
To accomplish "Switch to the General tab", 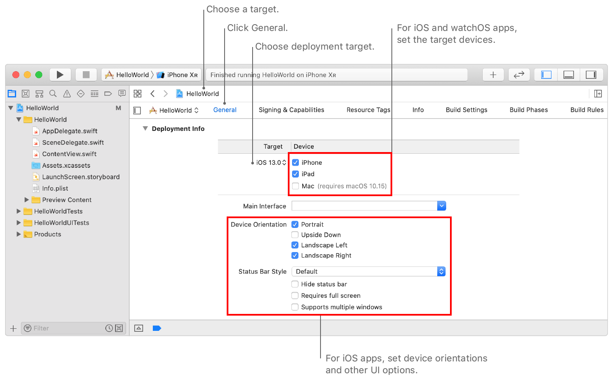I will coord(225,110).
